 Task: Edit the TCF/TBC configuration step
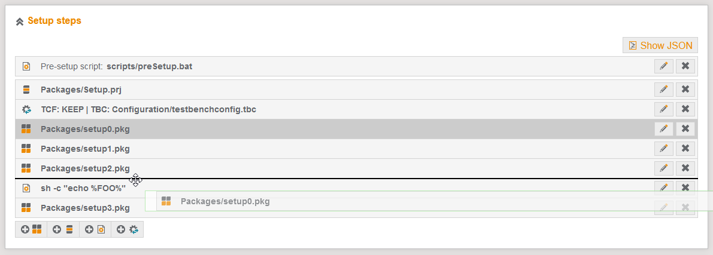(663, 109)
